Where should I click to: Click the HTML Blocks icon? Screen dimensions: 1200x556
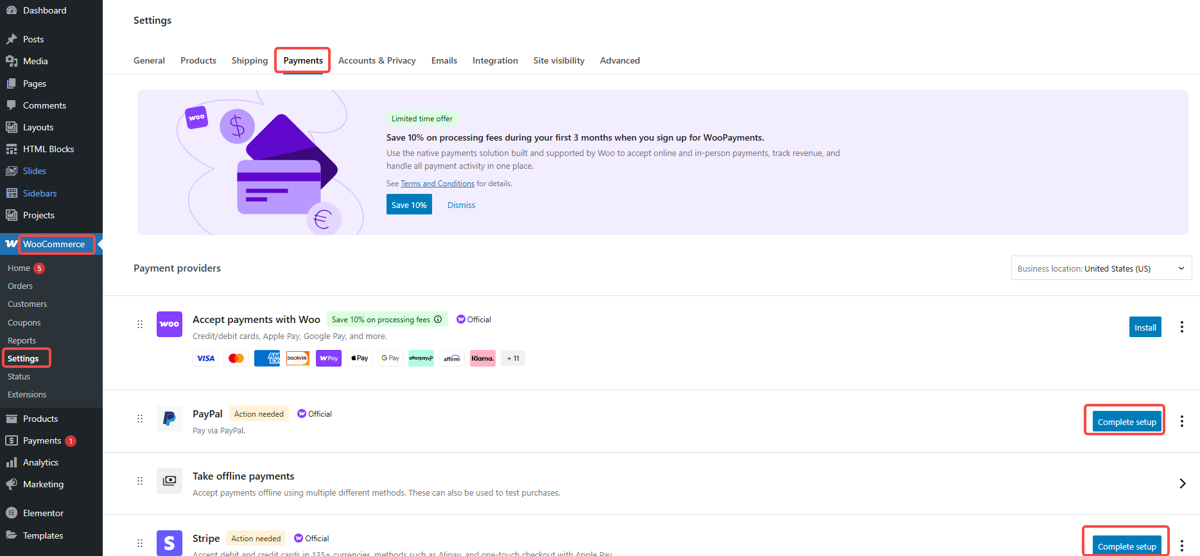click(x=12, y=149)
